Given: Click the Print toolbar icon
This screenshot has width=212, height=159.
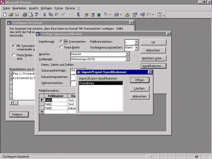Looking at the screenshot, I should click(25, 14).
